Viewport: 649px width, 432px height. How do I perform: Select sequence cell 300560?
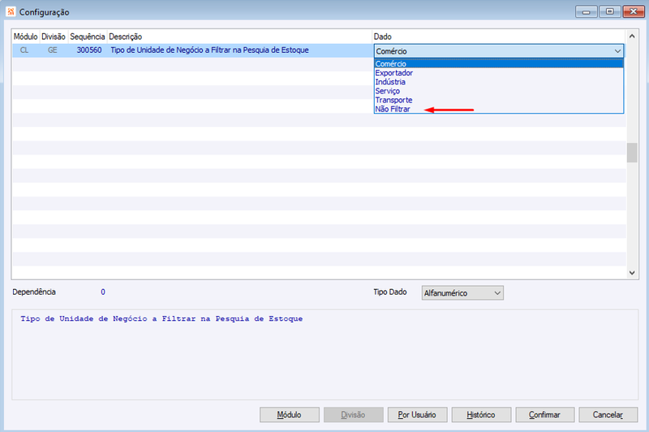tap(89, 50)
